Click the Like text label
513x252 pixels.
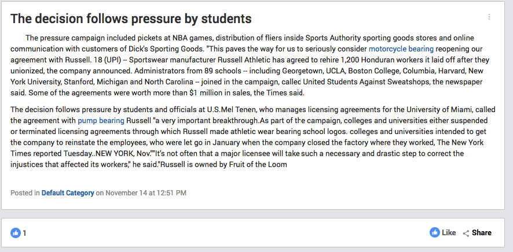tap(449, 233)
